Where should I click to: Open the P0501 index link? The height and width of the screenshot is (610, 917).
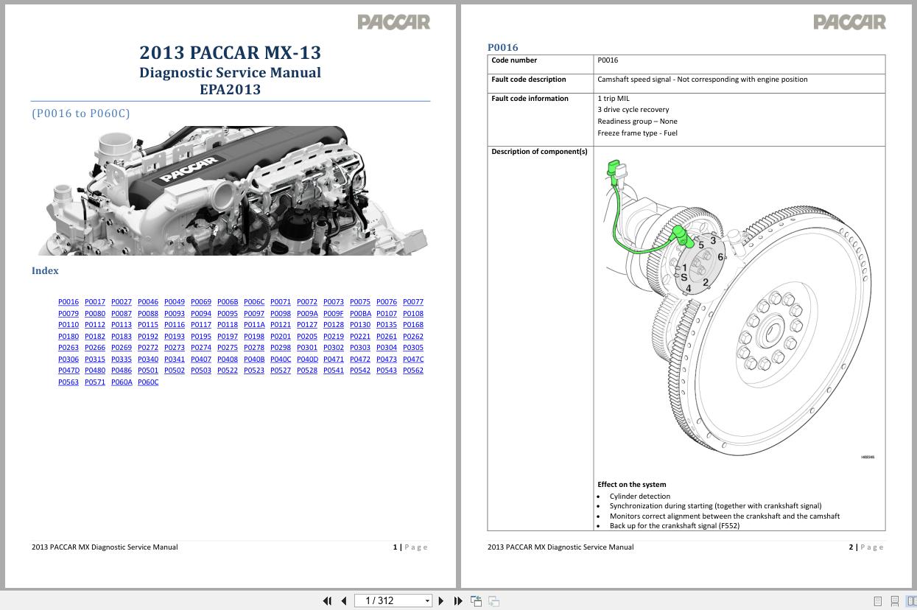tap(148, 371)
